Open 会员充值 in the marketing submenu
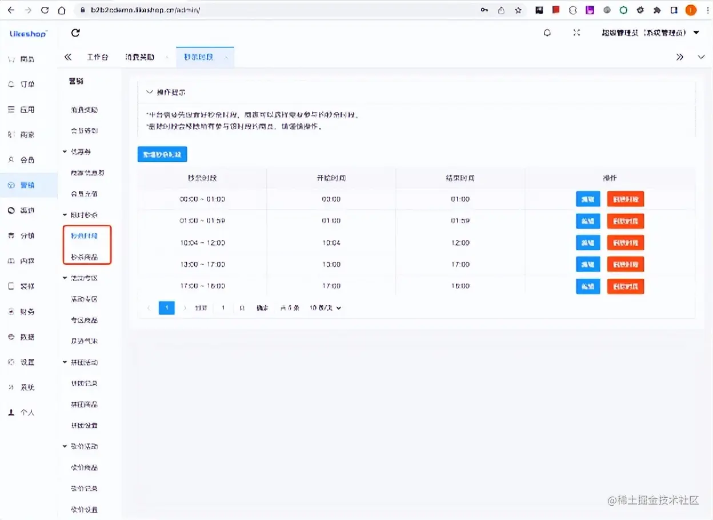 click(84, 194)
